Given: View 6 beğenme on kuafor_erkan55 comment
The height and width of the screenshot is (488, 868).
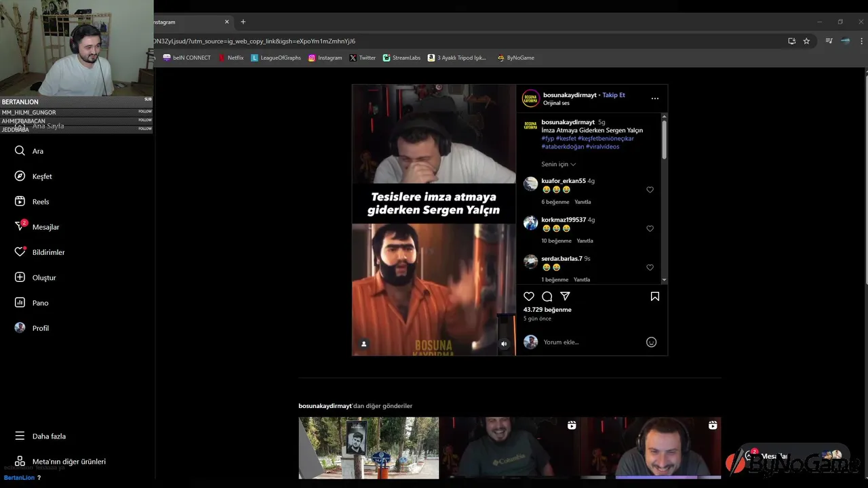Looking at the screenshot, I should (555, 202).
